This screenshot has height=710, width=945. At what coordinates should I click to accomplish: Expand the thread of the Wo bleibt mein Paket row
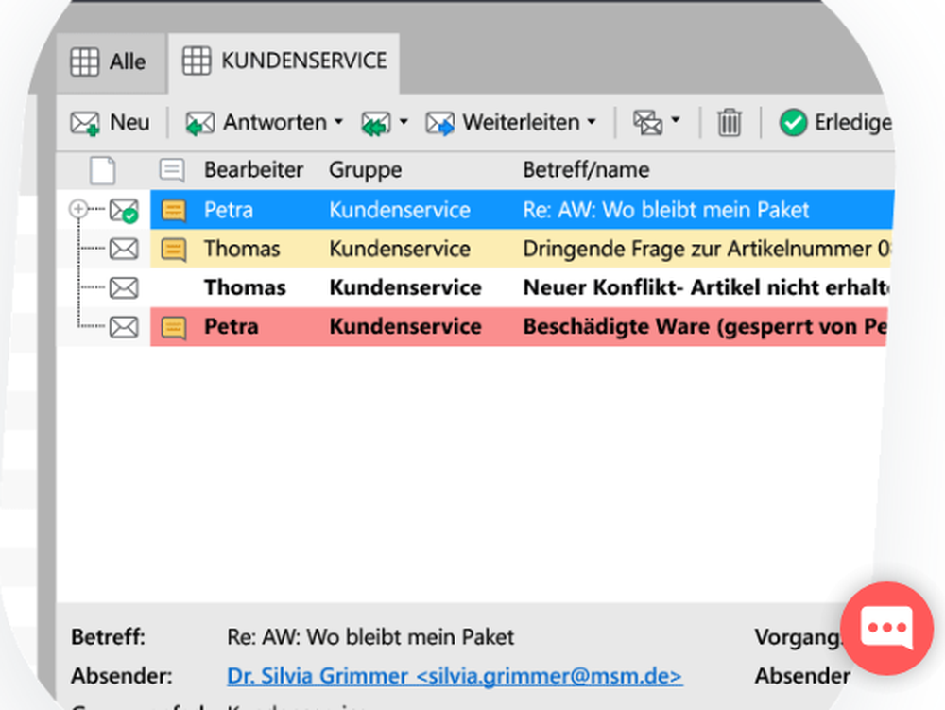78,209
